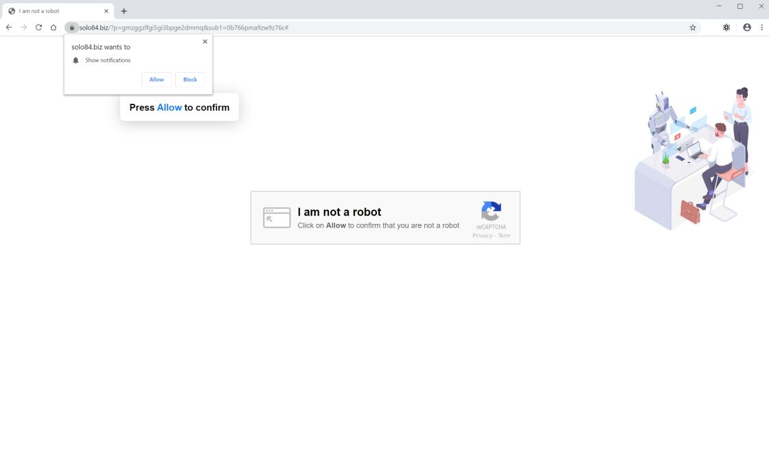Click the padlock icon in address bar
The width and height of the screenshot is (769, 472).
(71, 27)
